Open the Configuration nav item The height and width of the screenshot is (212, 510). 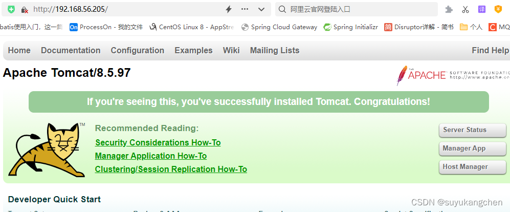point(137,51)
